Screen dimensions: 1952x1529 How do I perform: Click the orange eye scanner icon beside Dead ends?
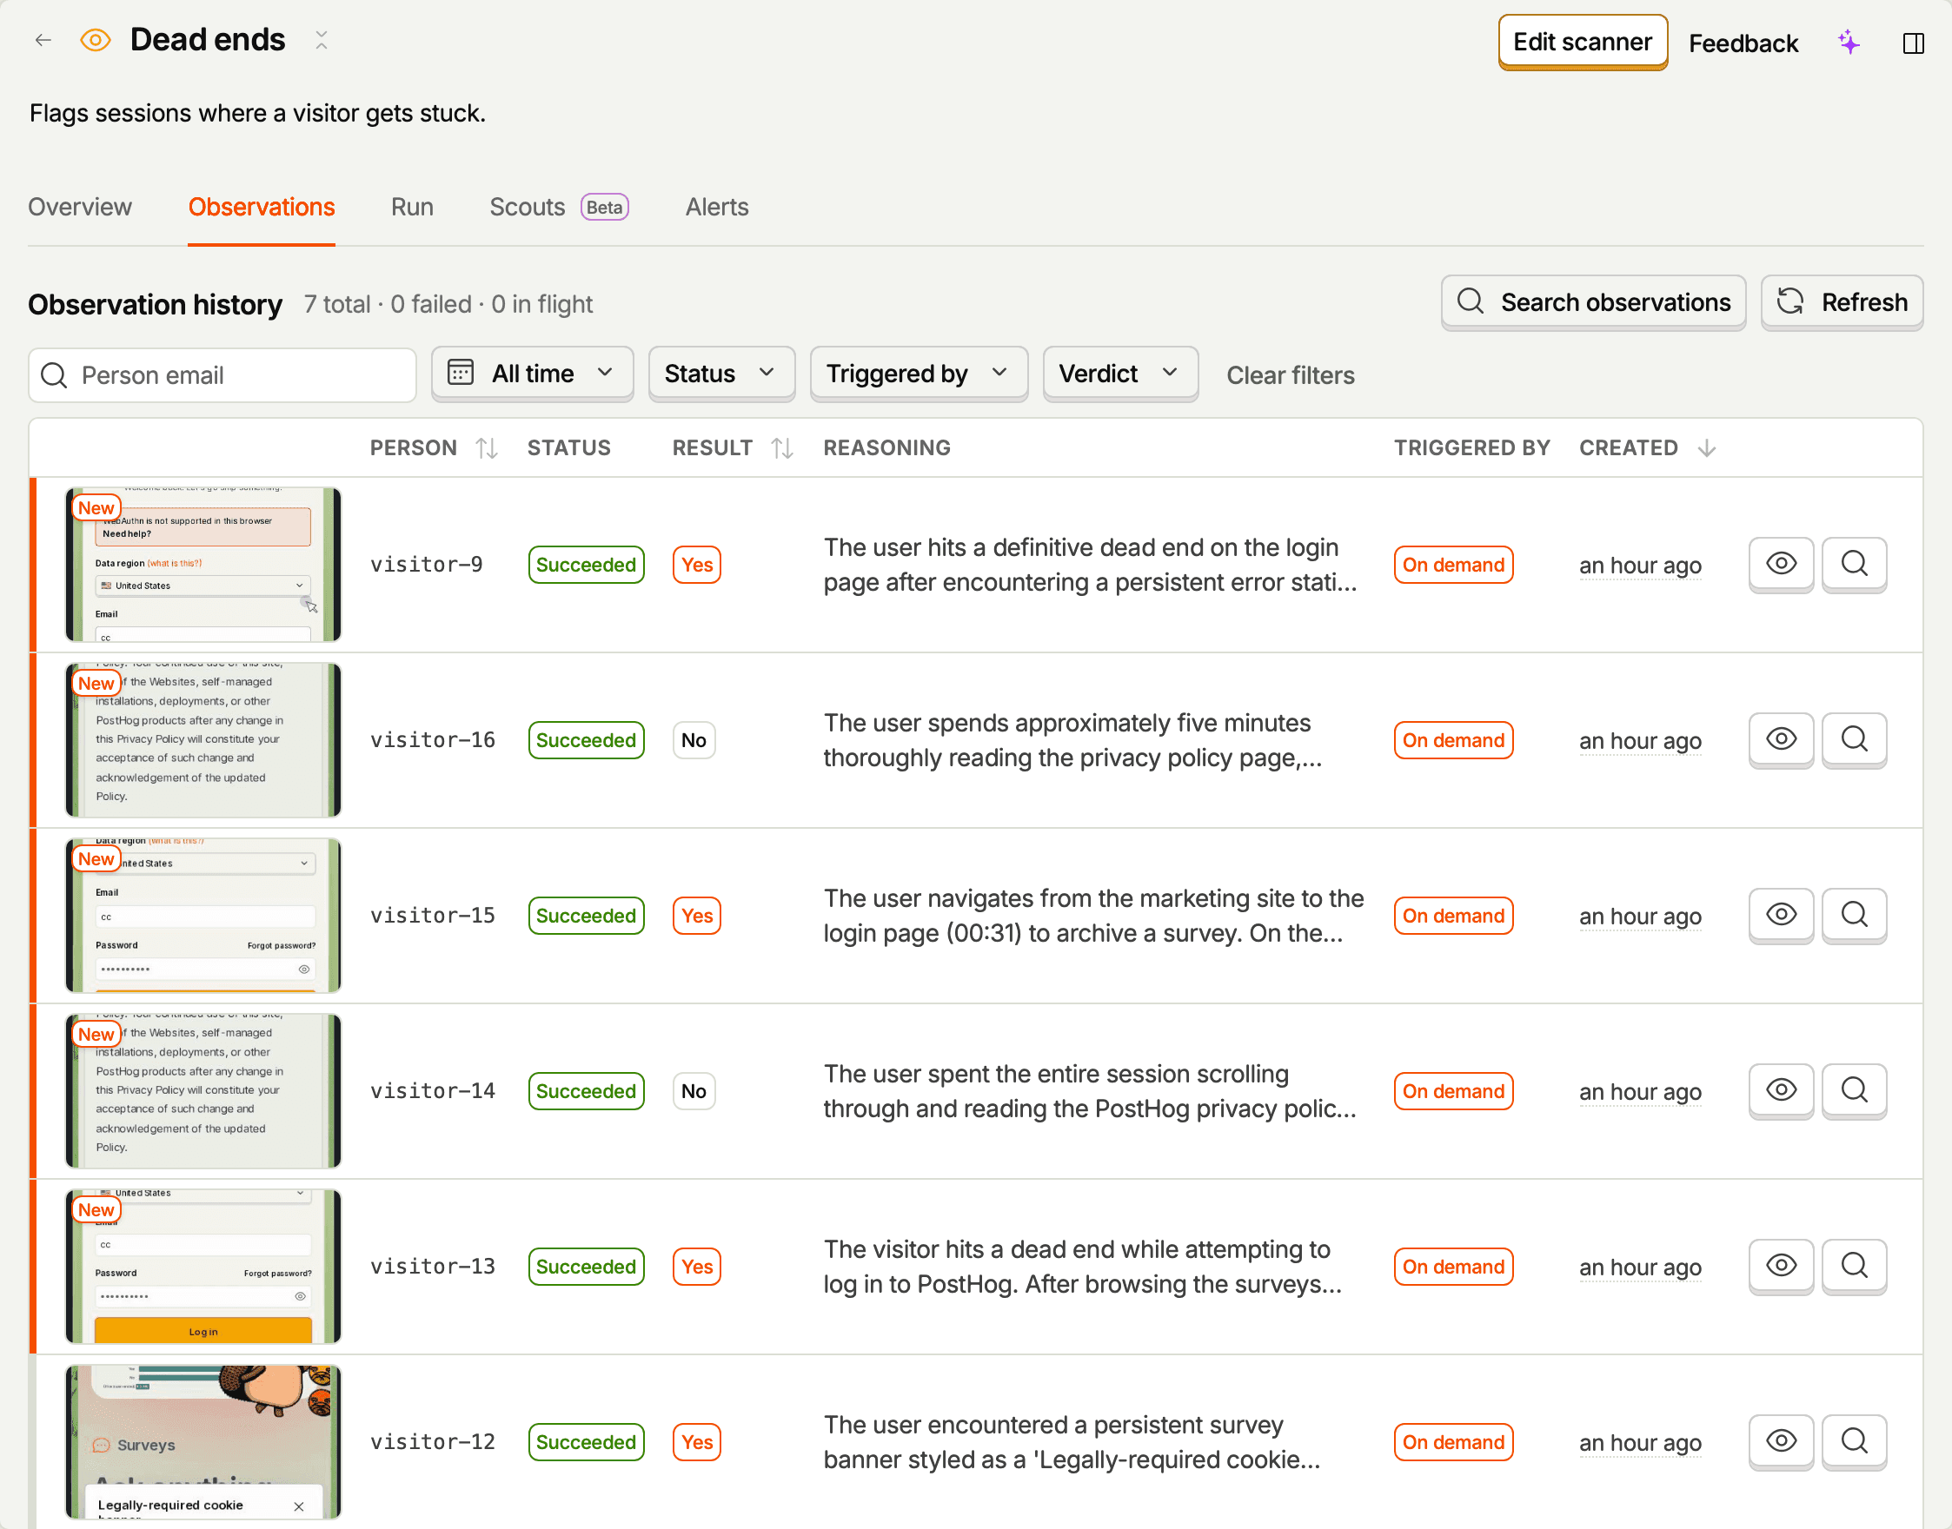coord(95,40)
